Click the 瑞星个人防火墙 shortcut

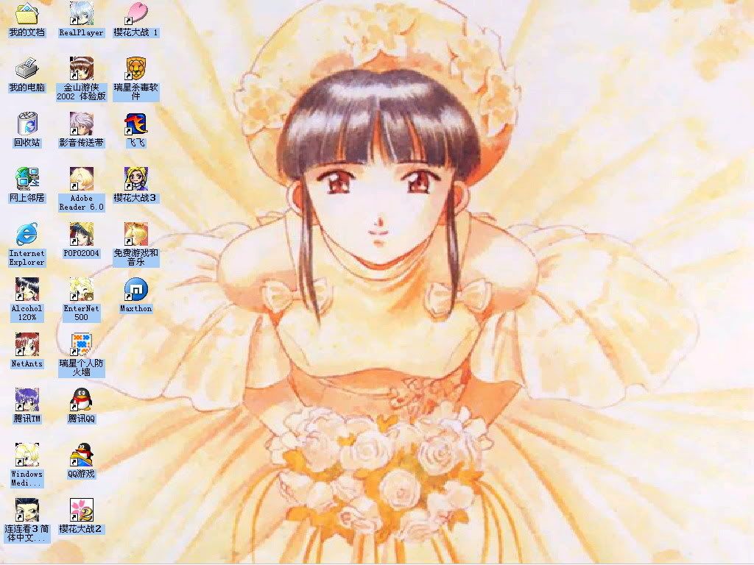click(81, 344)
